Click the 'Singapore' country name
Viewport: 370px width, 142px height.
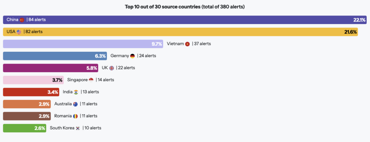(77, 80)
